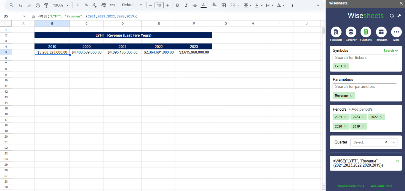Decrease font size with minus
Viewport: 405px width, 191px height.
click(x=150, y=5)
